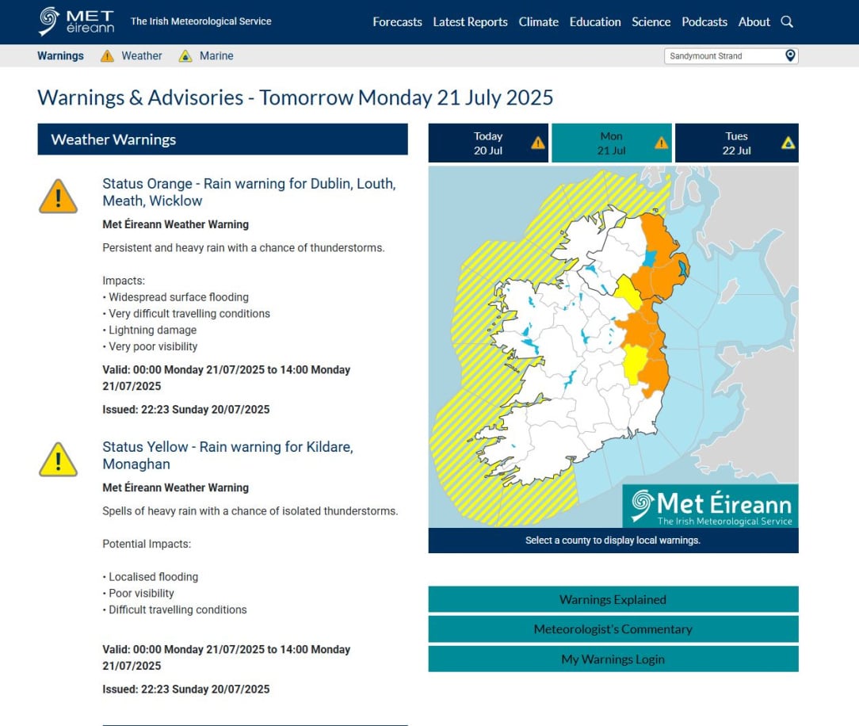Click the Met Éireann logo in header
Viewport: 859px width, 726px height.
click(76, 21)
